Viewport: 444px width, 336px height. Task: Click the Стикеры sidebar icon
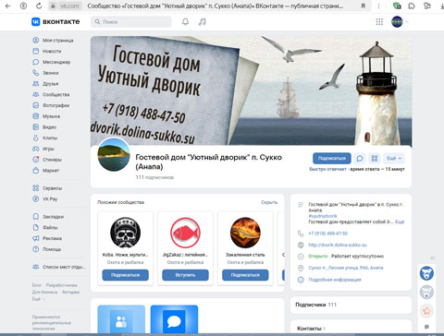tap(36, 160)
